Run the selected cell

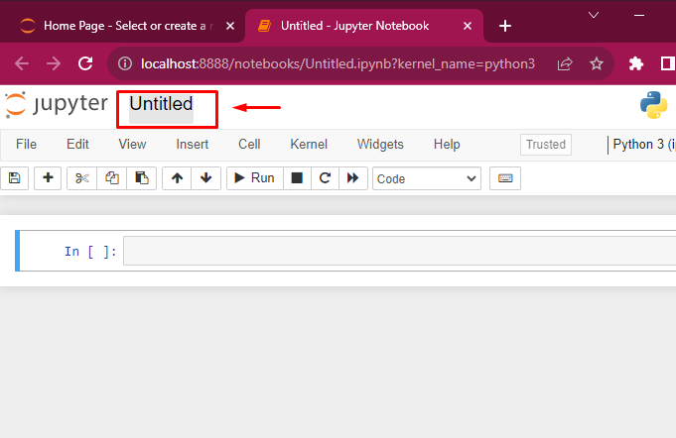255,178
